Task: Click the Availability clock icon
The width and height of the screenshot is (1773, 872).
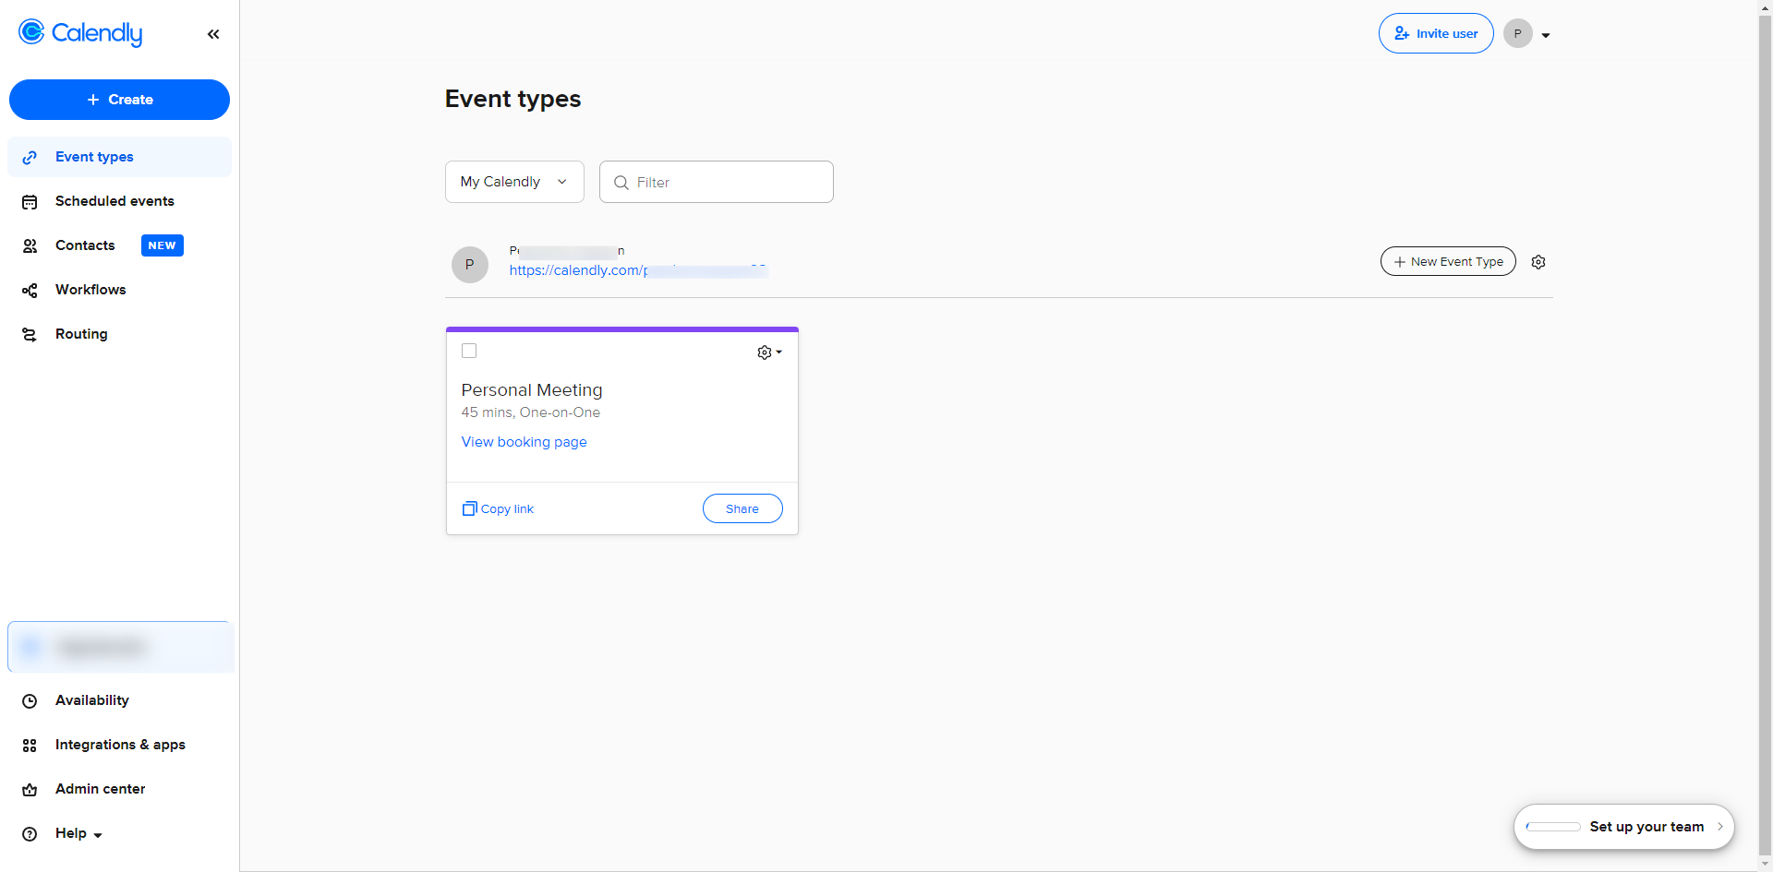Action: pyautogui.click(x=30, y=701)
